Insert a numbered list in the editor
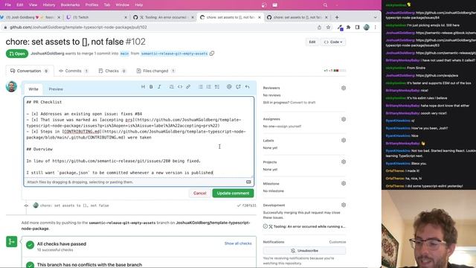Image resolution: width=476 pixels, height=268 pixels. (x=209, y=87)
